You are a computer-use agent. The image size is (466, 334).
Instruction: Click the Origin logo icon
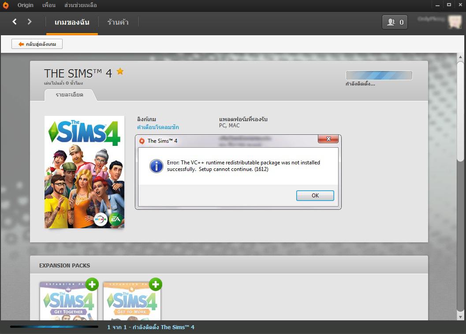[6, 5]
